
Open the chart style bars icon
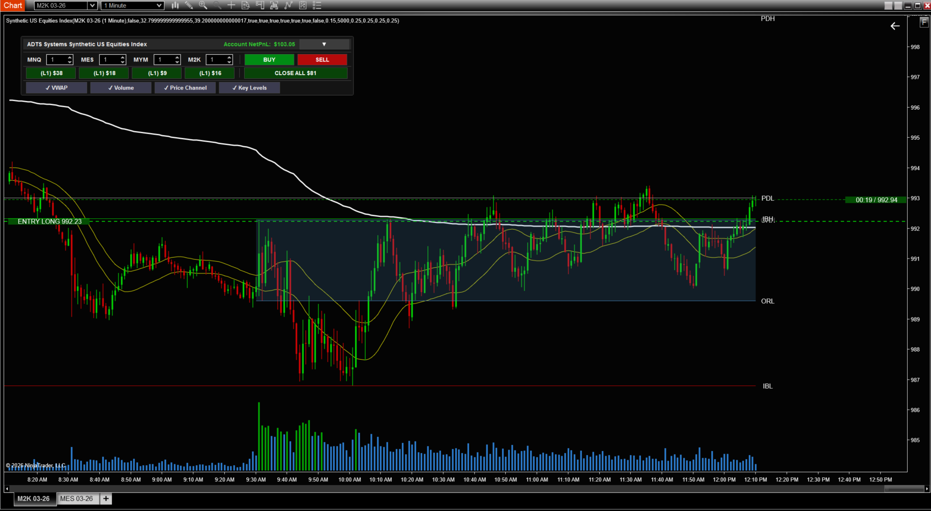click(175, 5)
